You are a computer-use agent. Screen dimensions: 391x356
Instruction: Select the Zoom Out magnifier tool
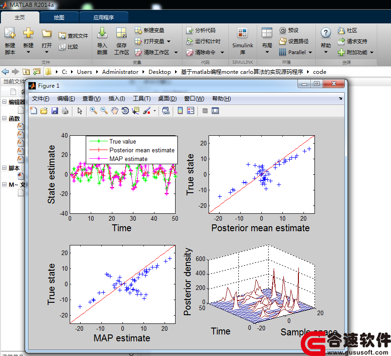[104, 111]
